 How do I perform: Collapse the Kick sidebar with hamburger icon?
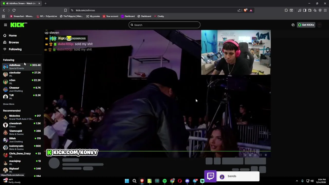[5, 25]
